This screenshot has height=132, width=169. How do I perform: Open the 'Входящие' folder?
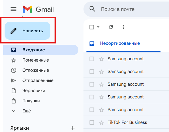(41, 50)
